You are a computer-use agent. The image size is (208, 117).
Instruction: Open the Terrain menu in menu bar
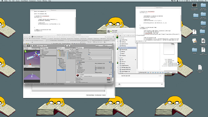tap(39, 1)
